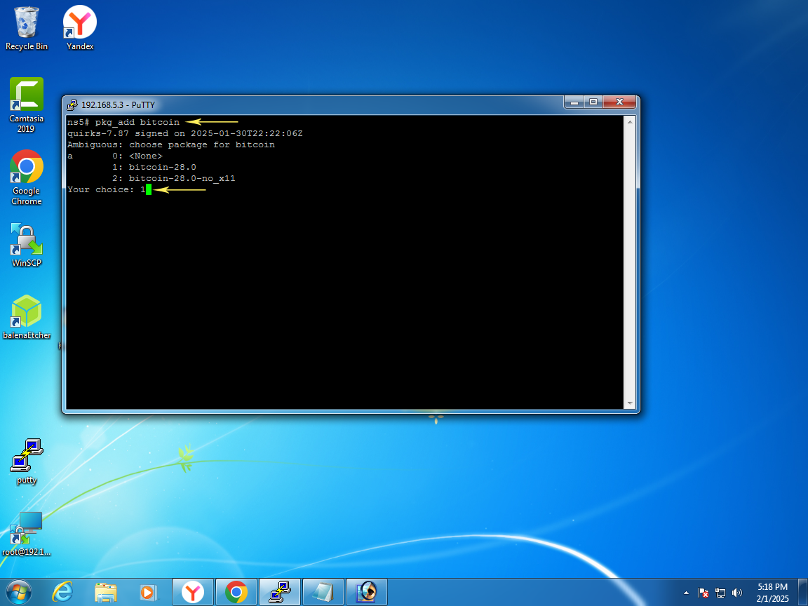Click Show desktop strip at taskbar end

tap(803, 592)
